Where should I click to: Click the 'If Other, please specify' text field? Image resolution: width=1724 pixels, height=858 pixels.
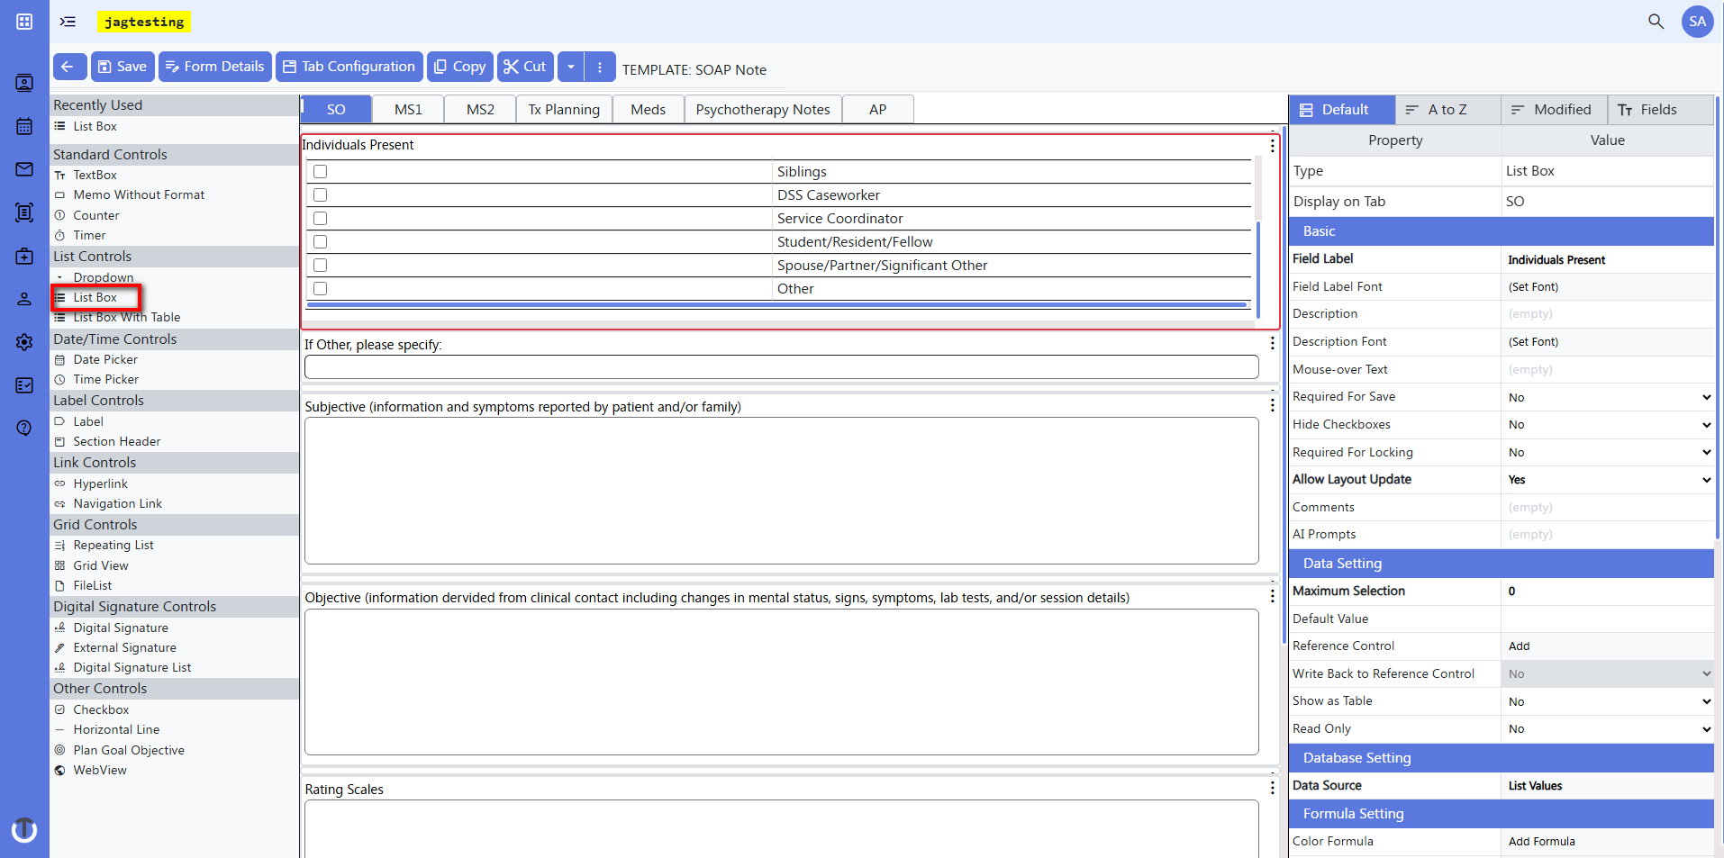pos(781,366)
